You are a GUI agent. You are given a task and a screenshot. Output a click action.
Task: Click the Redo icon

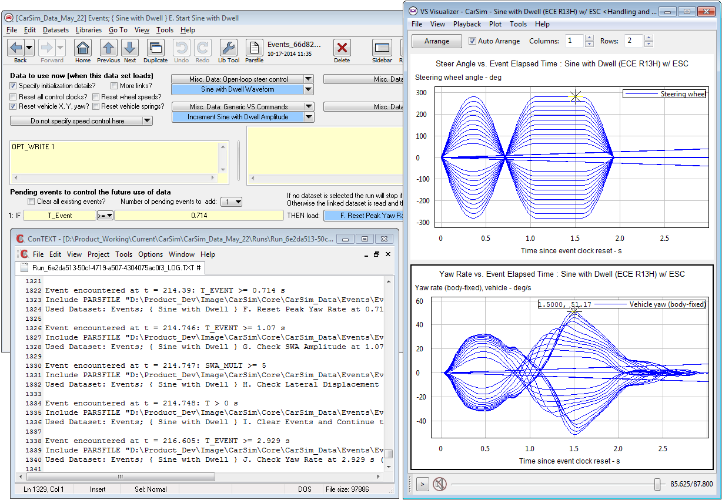203,48
